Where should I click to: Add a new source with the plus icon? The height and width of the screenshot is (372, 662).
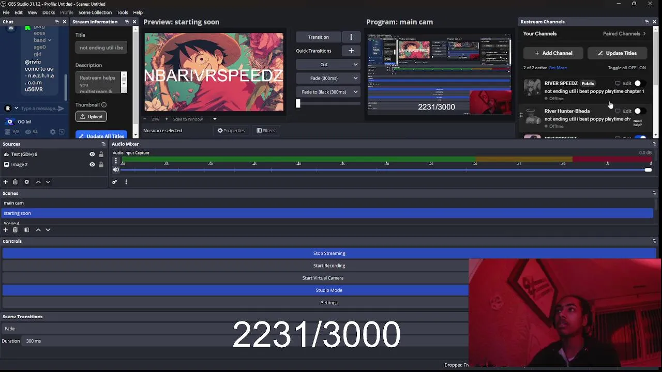click(6, 182)
